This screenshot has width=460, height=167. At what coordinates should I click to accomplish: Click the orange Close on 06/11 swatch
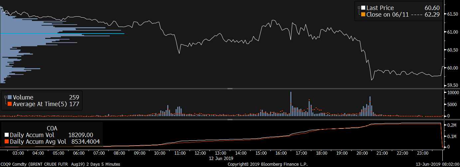pyautogui.click(x=363, y=15)
